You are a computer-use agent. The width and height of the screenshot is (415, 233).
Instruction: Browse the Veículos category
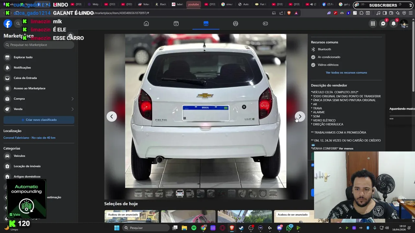click(39, 156)
